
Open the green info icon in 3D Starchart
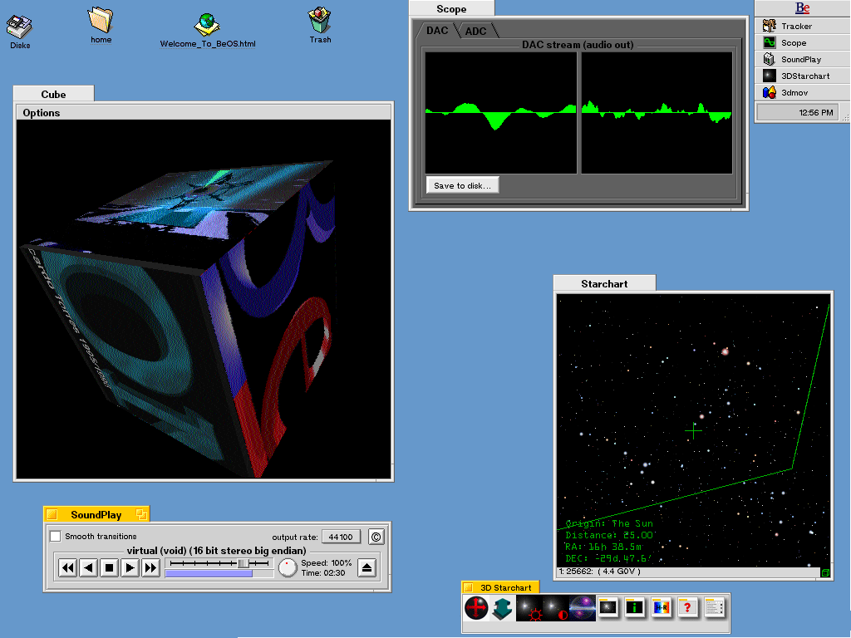click(635, 609)
